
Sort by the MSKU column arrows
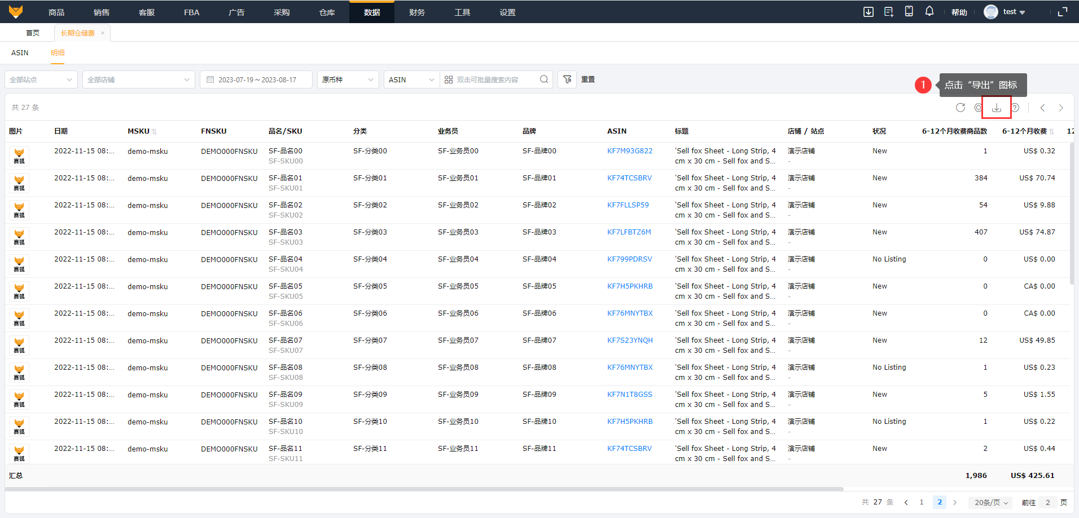154,131
